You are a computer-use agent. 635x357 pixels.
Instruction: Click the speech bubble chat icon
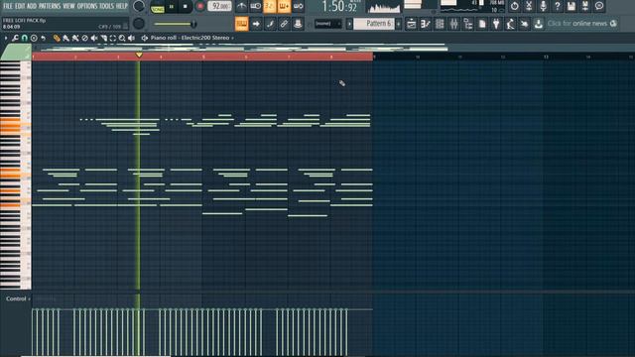(x=599, y=6)
